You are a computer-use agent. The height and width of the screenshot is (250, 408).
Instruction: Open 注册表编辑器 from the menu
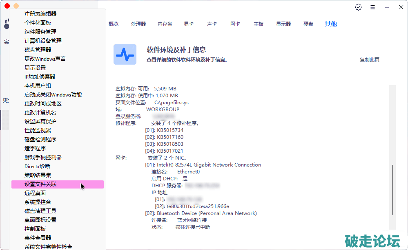click(x=40, y=14)
